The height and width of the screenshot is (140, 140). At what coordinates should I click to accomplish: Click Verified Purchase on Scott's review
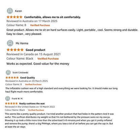pos(33,84)
